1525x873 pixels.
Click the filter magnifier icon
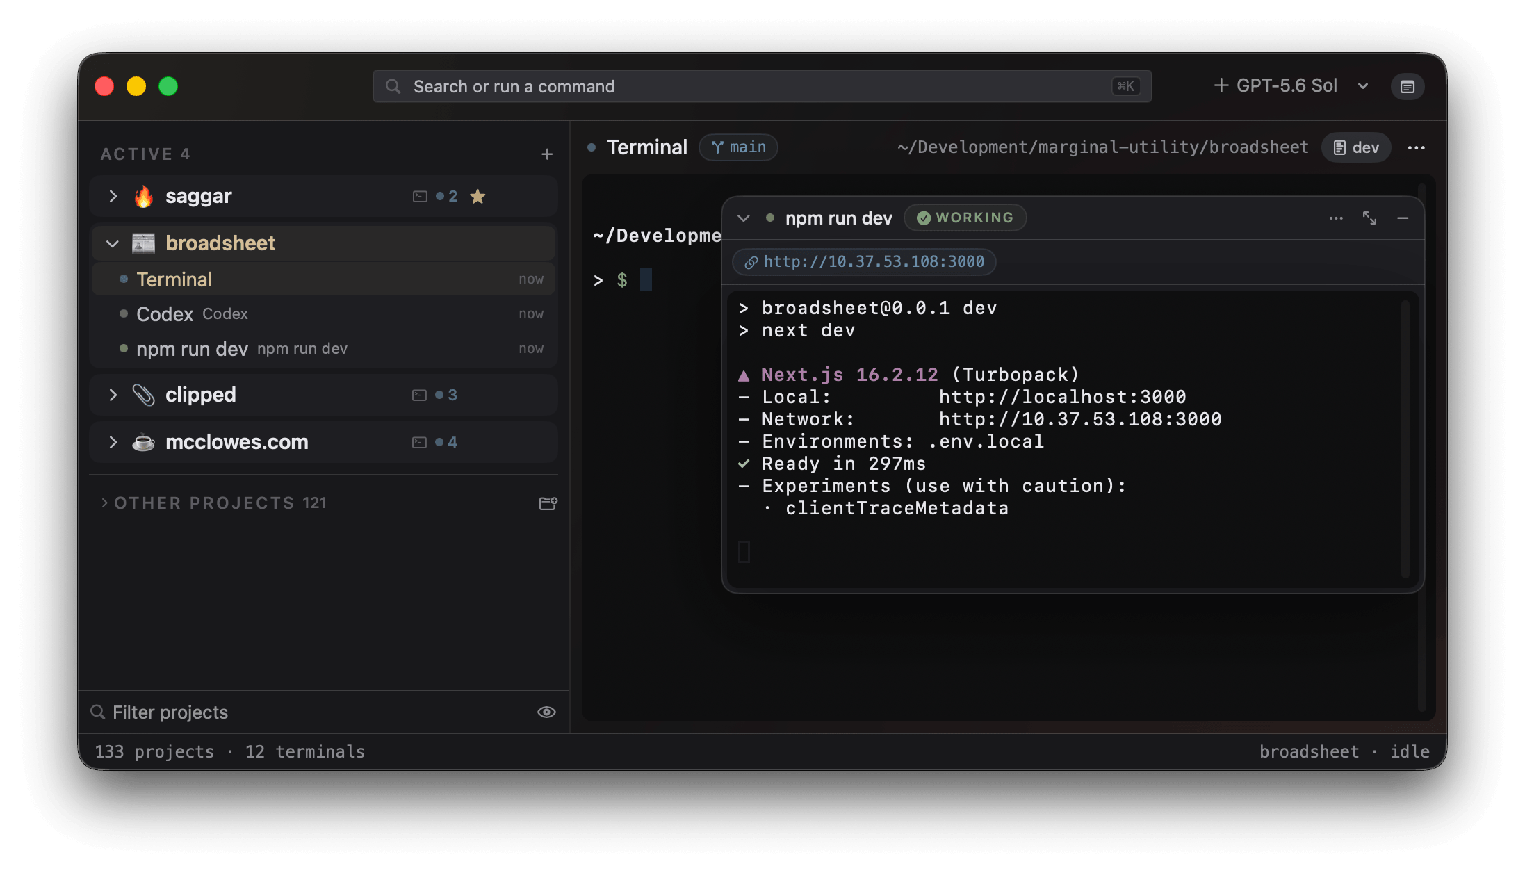(98, 712)
